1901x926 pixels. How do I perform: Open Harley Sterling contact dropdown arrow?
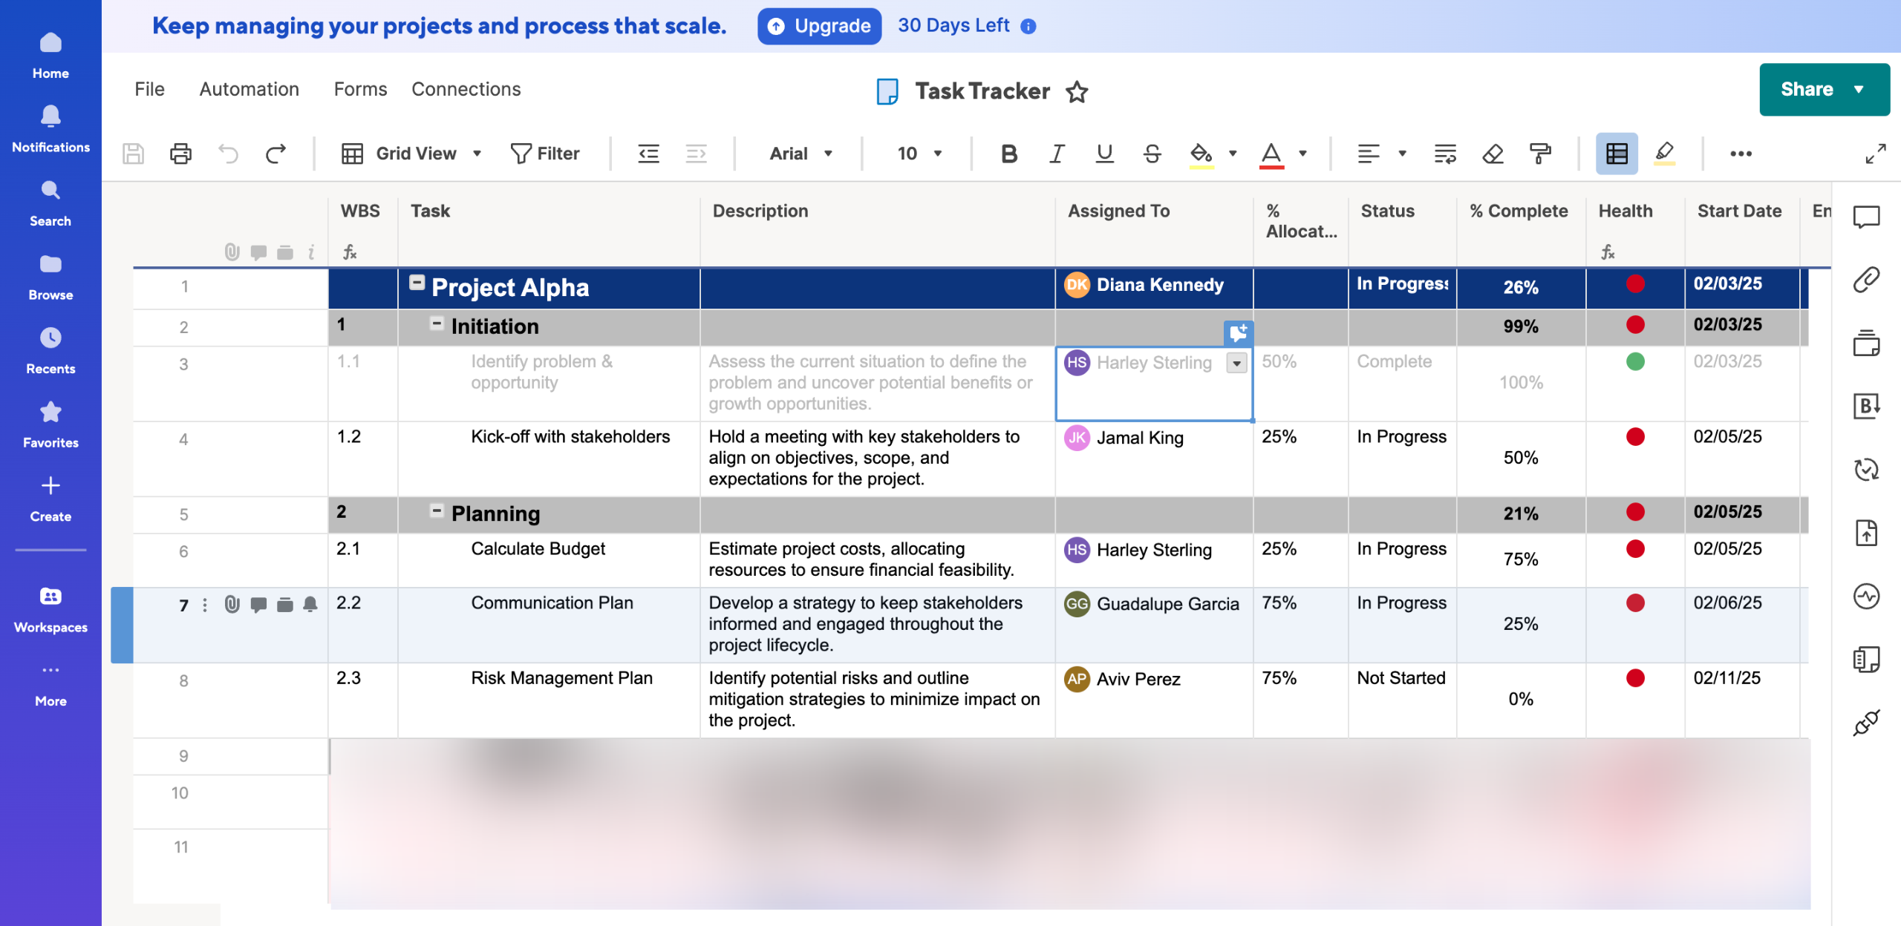tap(1236, 364)
